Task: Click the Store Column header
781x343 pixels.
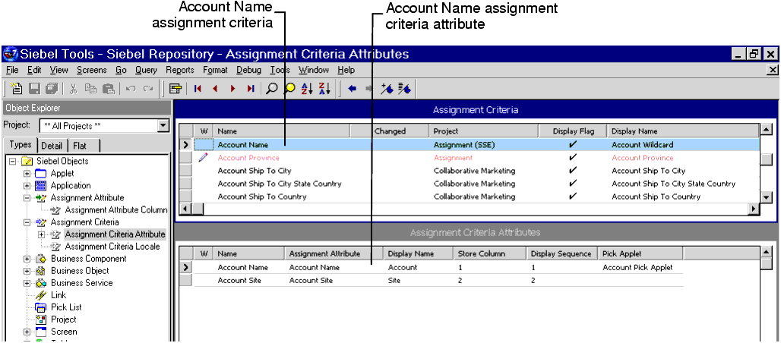Action: 489,253
